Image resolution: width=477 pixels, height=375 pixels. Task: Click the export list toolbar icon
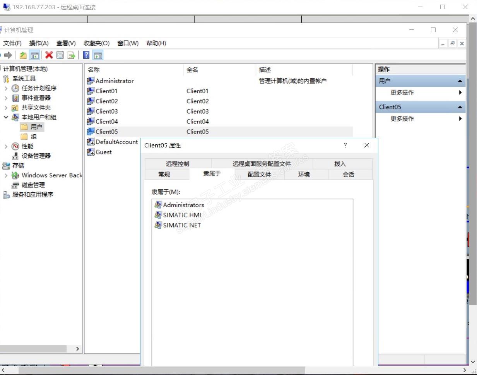click(x=72, y=55)
